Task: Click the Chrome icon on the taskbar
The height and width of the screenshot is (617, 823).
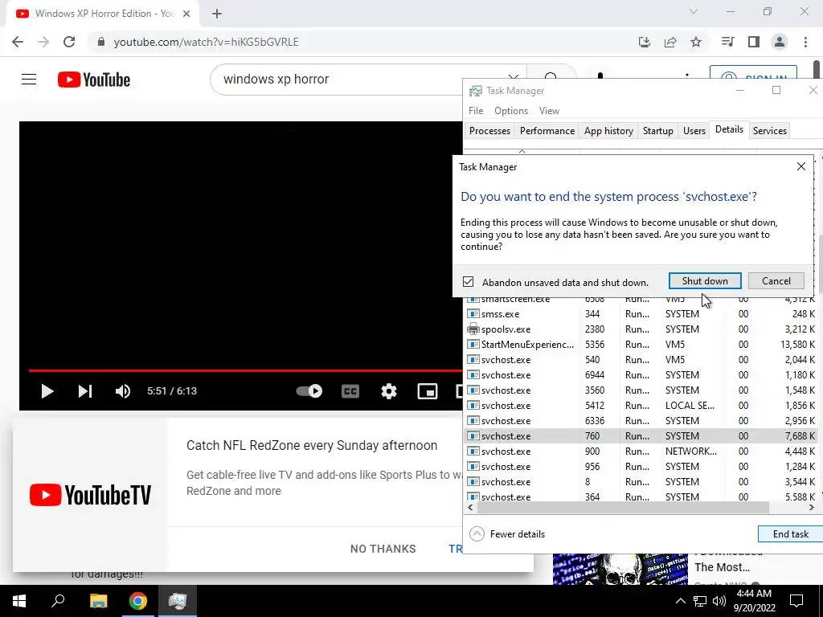Action: (138, 601)
